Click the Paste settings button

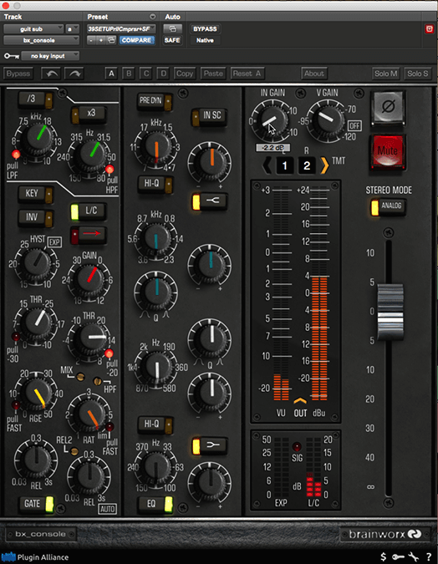tap(213, 74)
